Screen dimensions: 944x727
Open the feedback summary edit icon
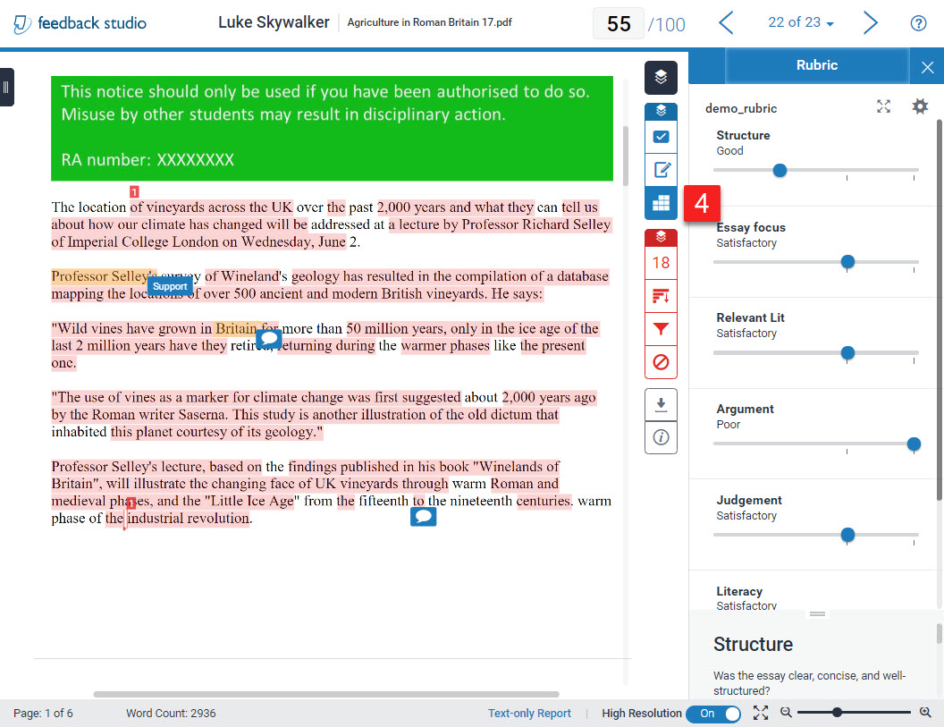point(661,170)
